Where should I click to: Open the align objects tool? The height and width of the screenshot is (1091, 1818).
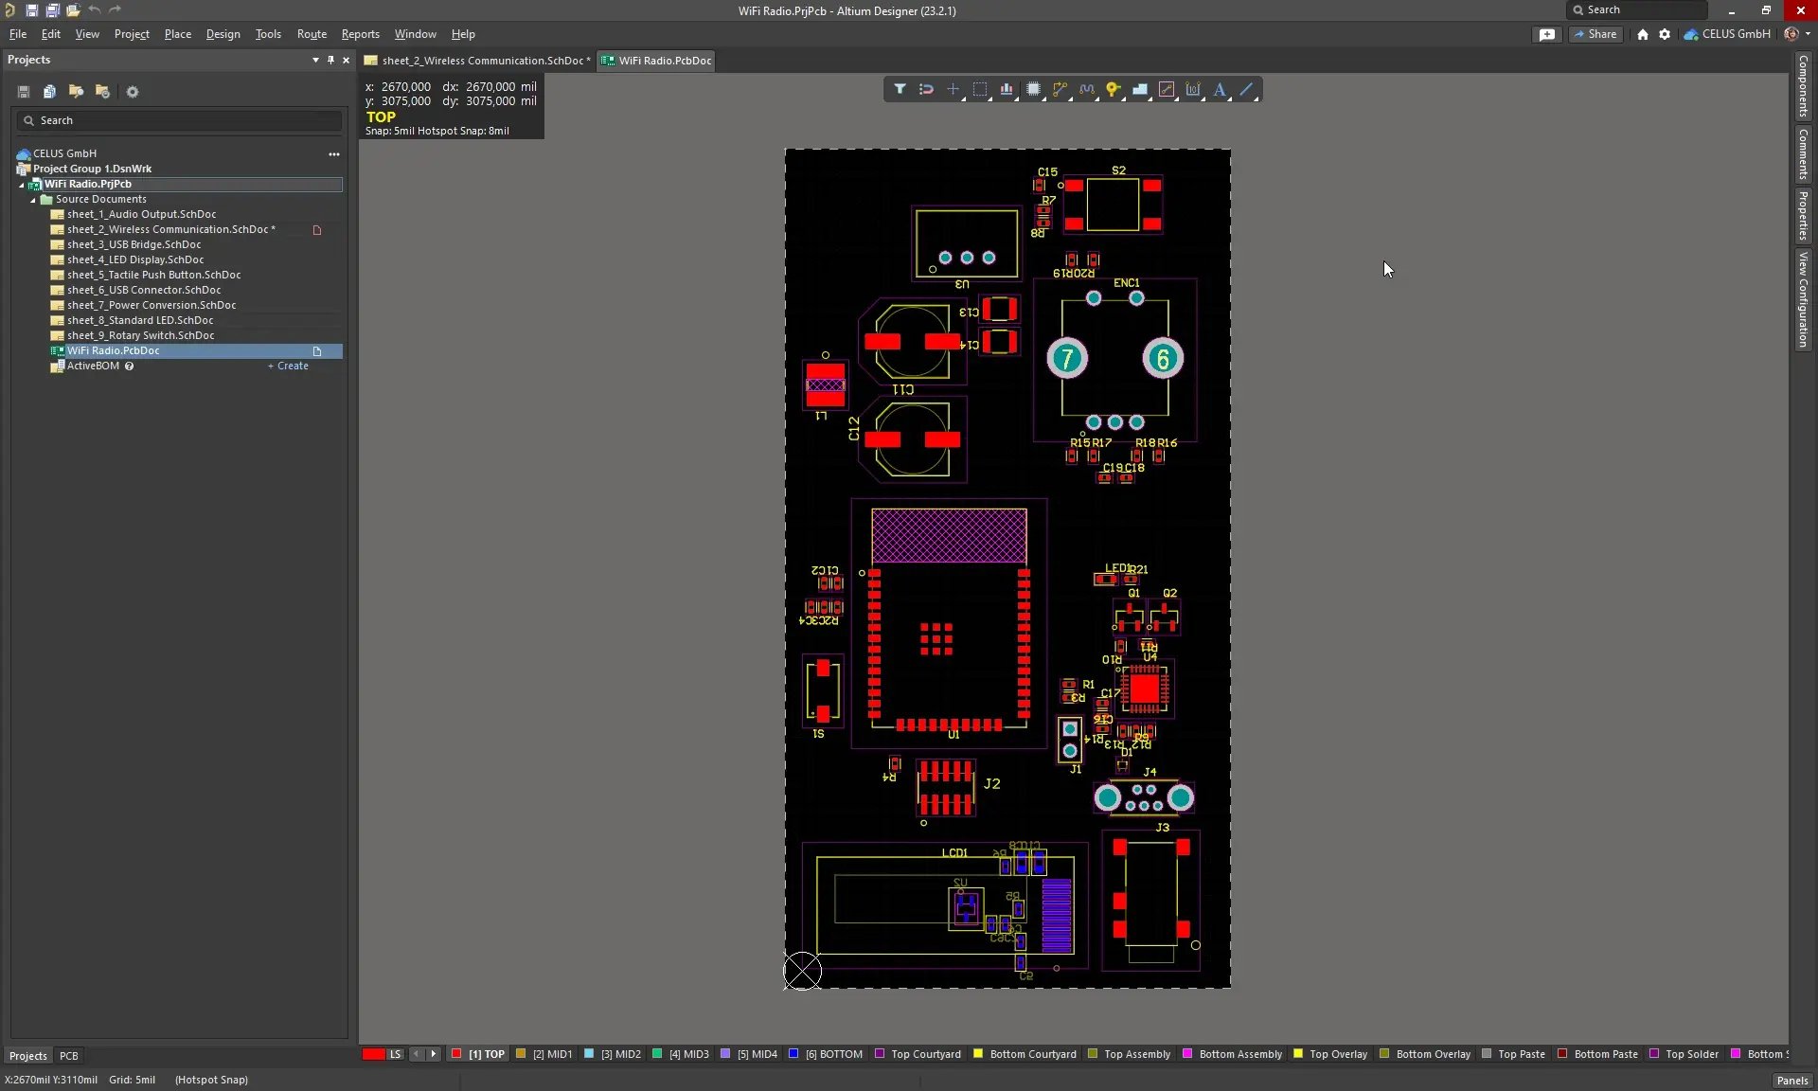click(x=1007, y=89)
